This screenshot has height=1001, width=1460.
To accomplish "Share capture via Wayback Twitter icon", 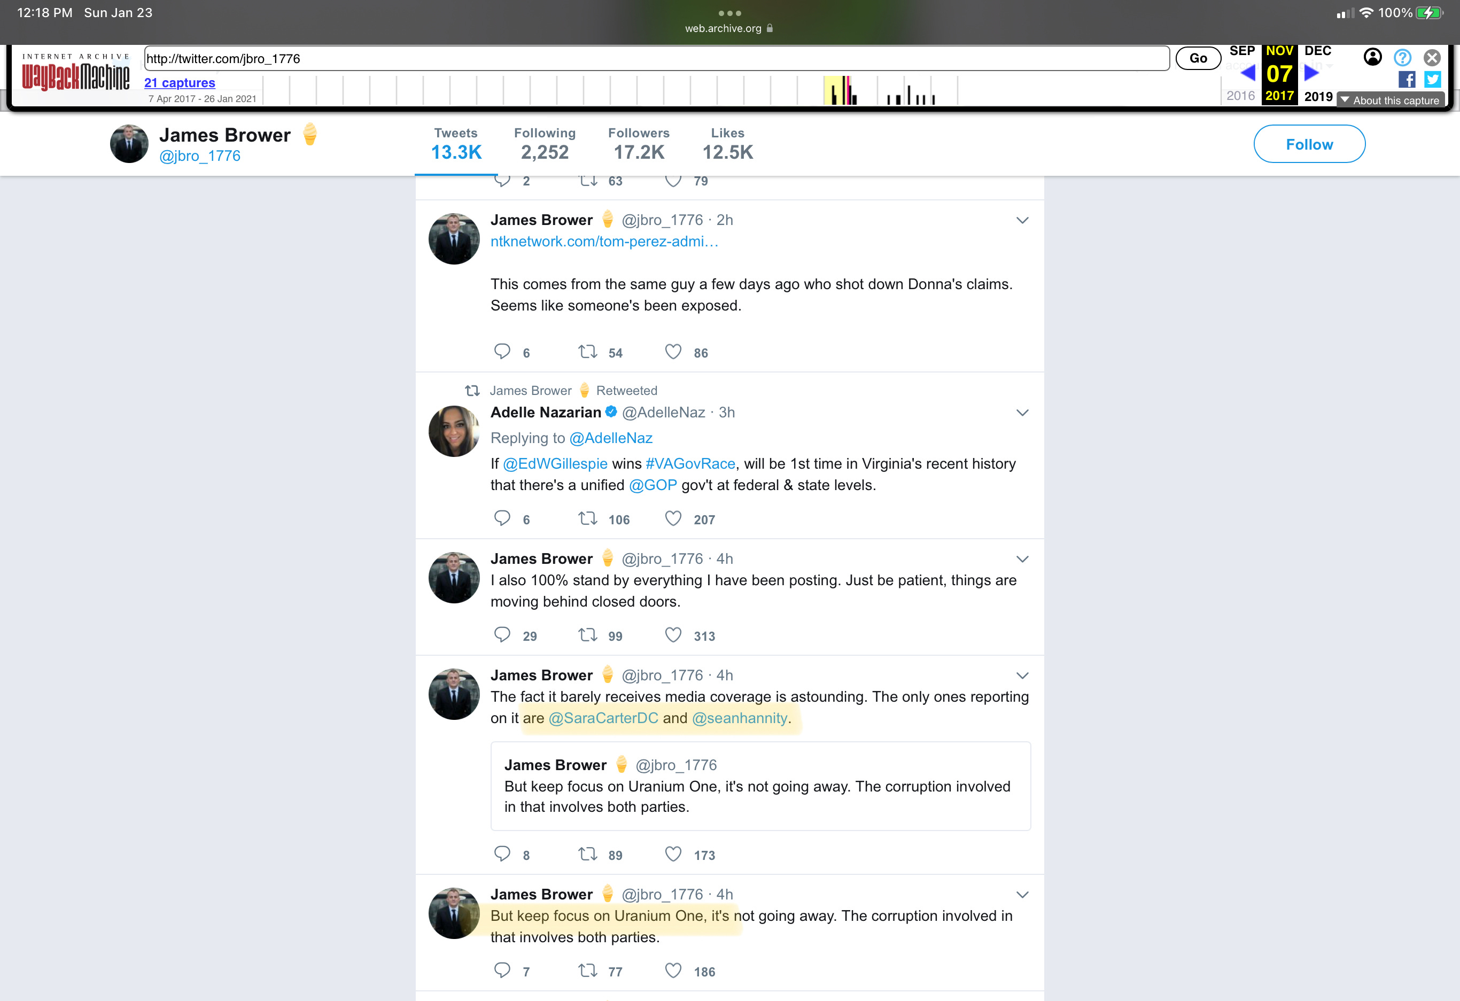I will coord(1432,80).
